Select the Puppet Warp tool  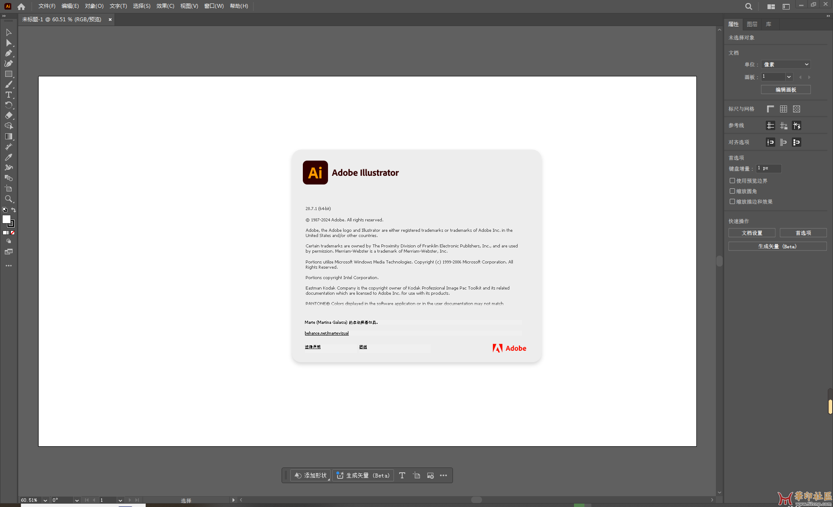[8, 168]
